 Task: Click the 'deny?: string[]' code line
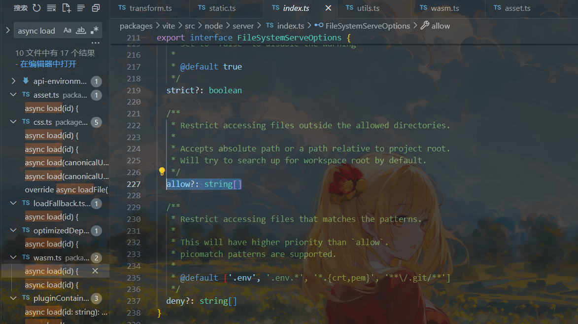pos(201,301)
